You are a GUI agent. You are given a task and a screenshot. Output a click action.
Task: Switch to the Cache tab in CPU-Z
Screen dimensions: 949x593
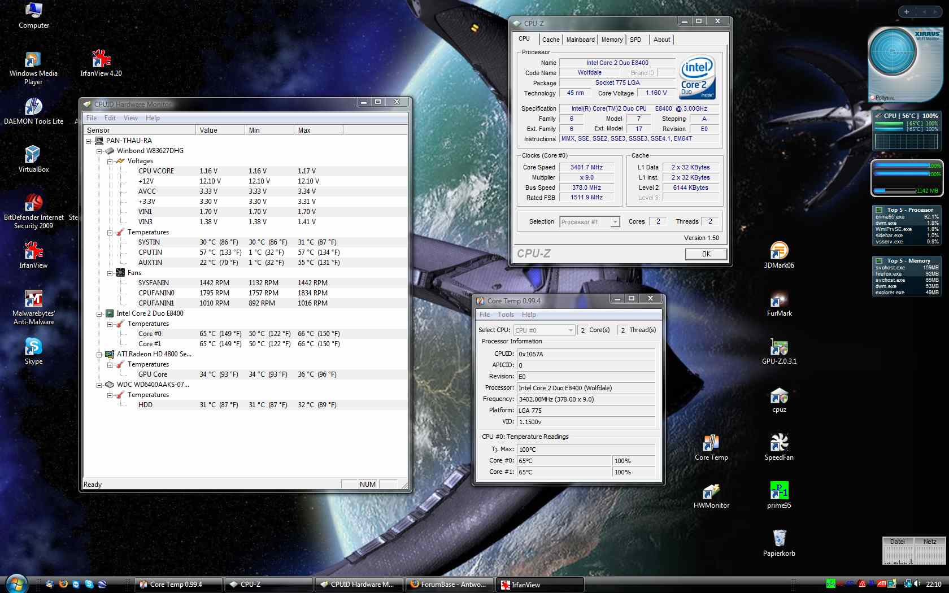551,40
